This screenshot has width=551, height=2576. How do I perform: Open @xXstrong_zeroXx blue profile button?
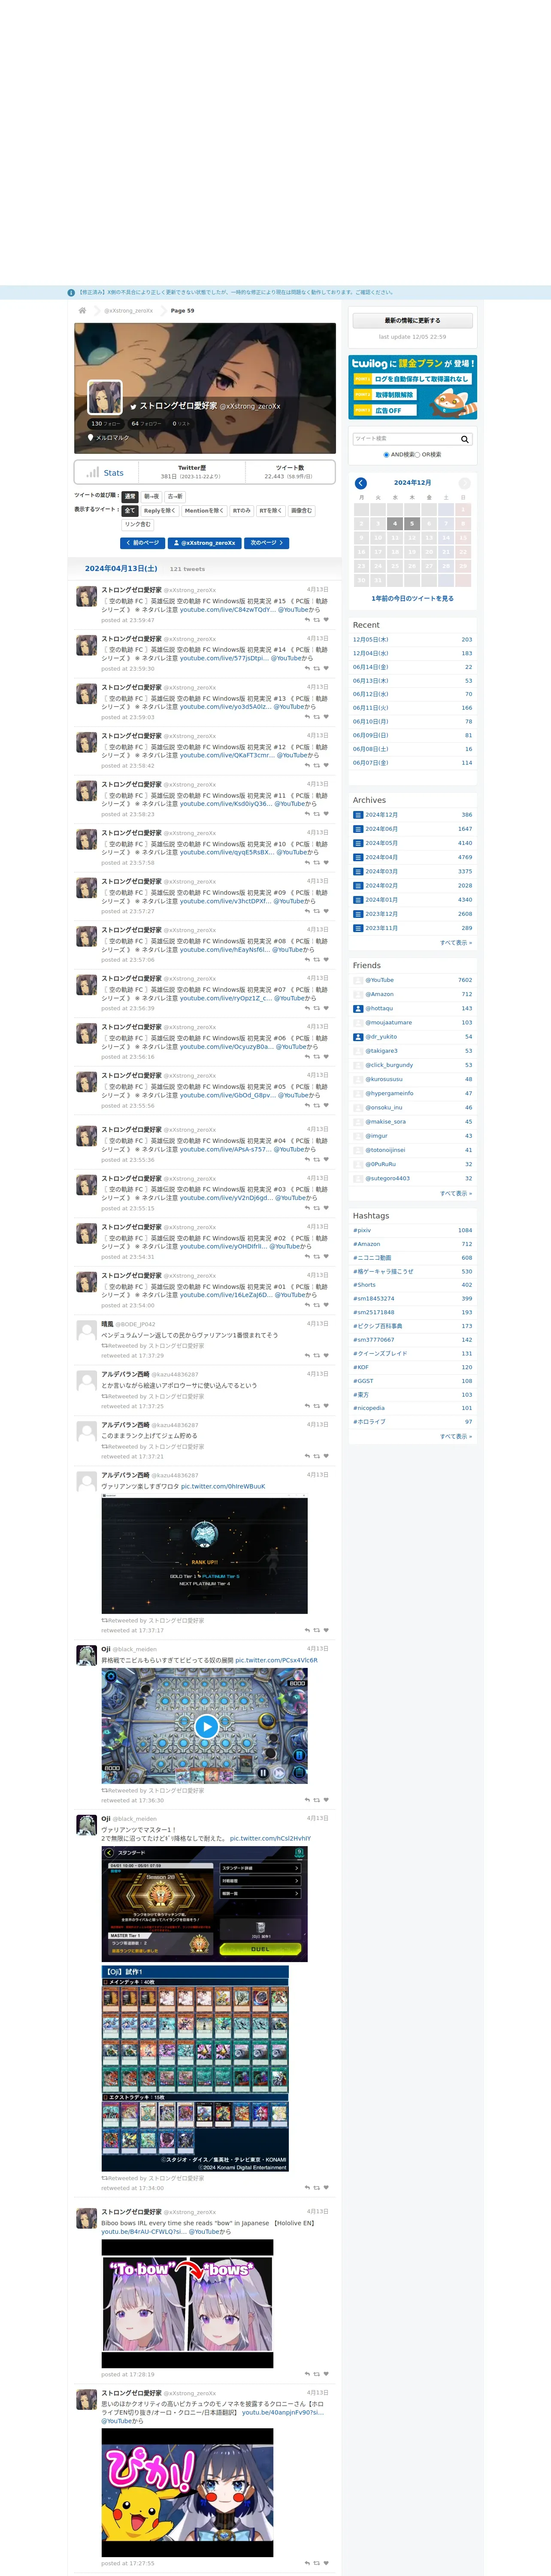coord(205,543)
